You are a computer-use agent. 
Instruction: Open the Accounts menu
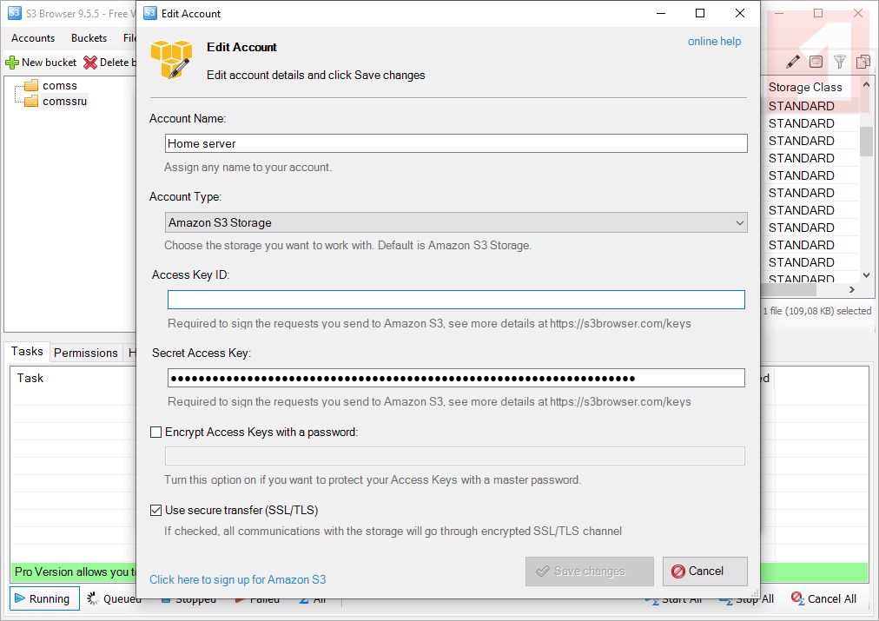point(33,38)
